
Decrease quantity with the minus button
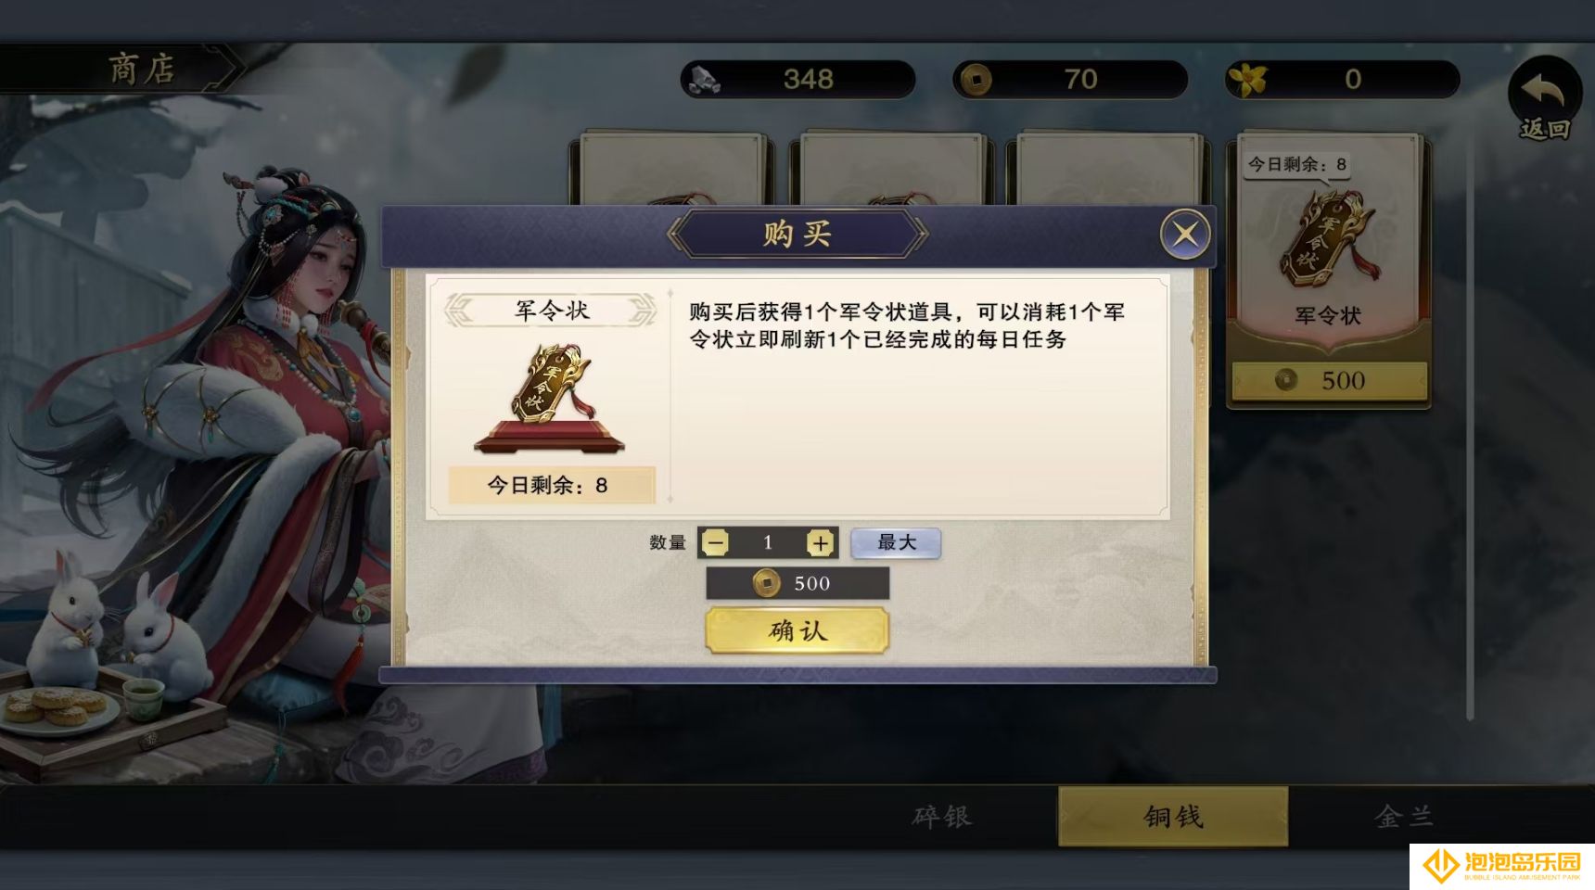(x=715, y=543)
